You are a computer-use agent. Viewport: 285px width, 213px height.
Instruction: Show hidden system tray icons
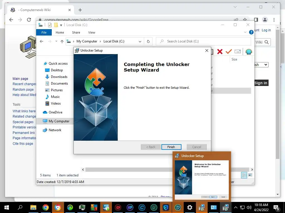[x=235, y=207]
